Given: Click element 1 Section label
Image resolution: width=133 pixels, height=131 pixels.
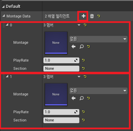Looking at the screenshot, I should [20, 120].
